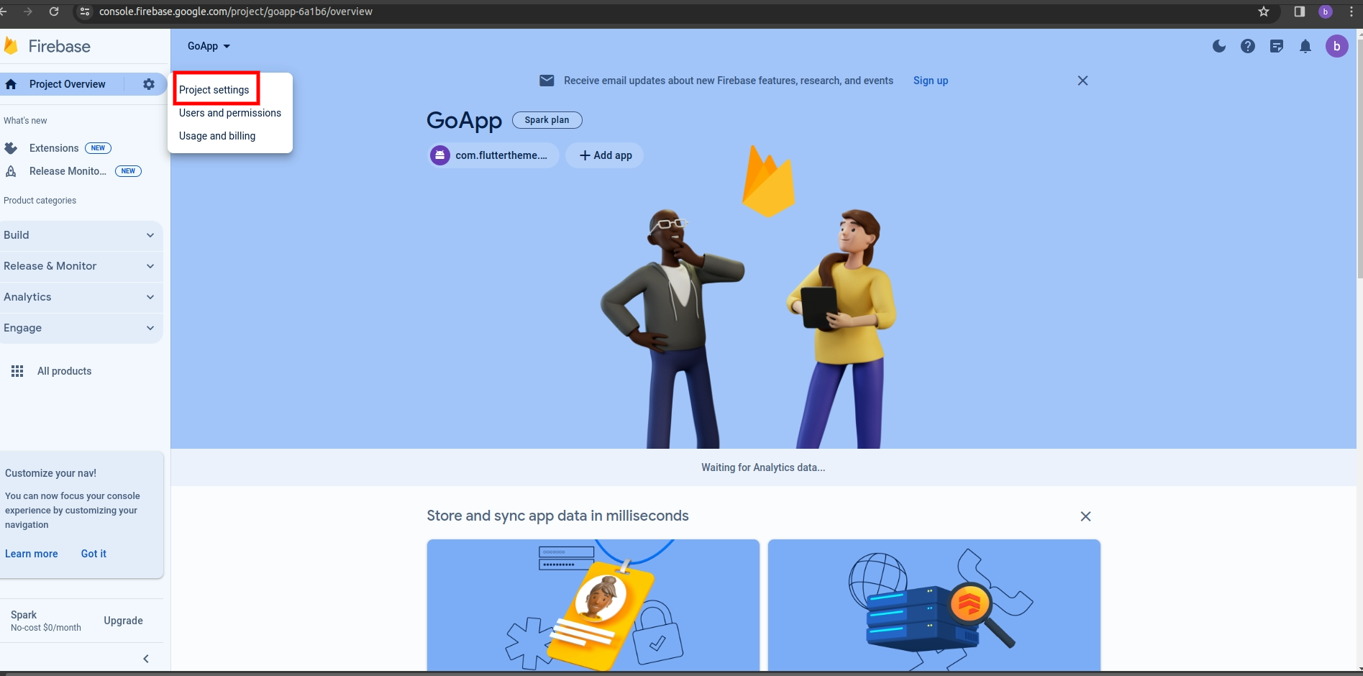Open the notifications bell
Screen dimensions: 1363x676
[1305, 46]
